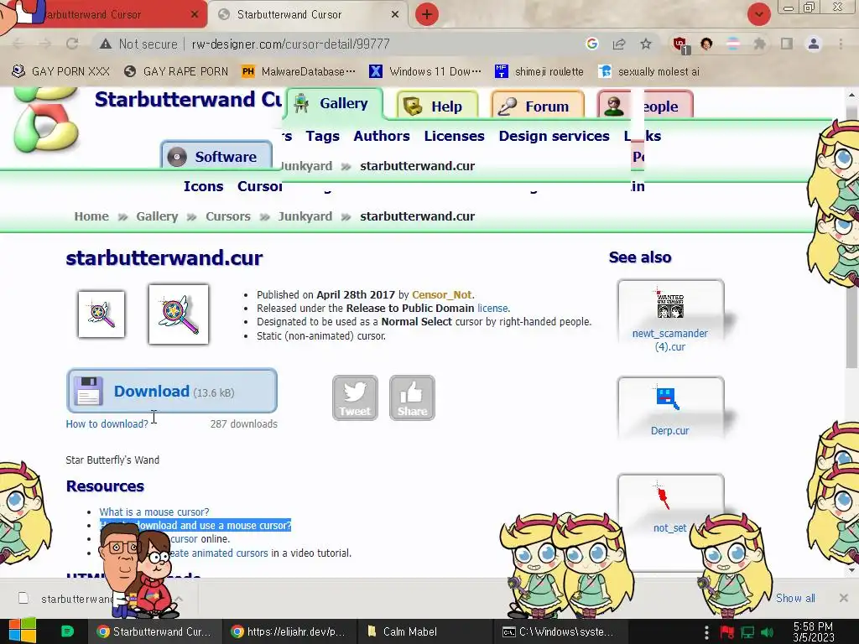859x644 pixels.
Task: Click the floppy disk download icon
Action: pyautogui.click(x=88, y=391)
